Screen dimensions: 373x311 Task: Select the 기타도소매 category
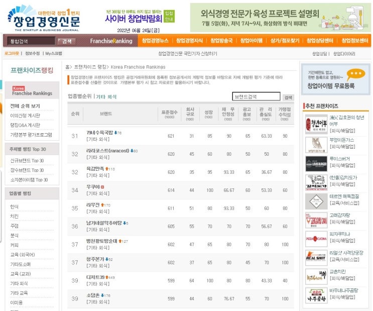[x=20, y=264]
